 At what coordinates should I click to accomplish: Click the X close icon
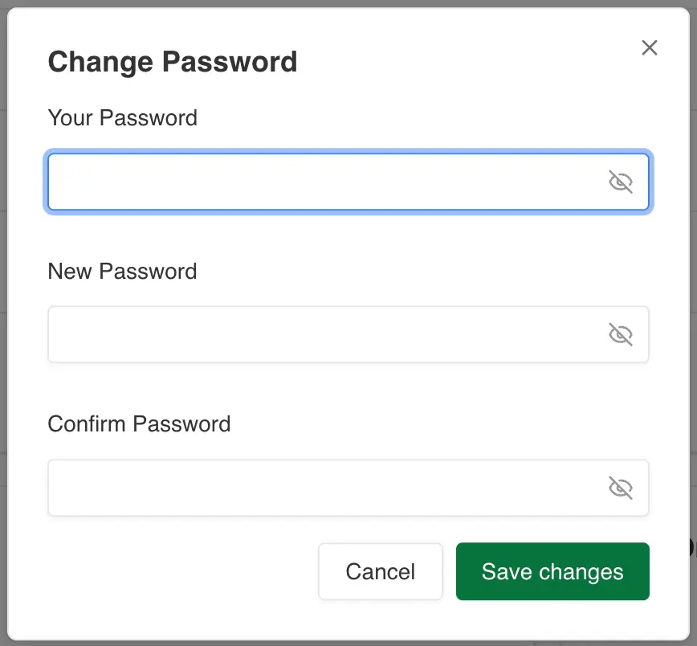tap(649, 47)
